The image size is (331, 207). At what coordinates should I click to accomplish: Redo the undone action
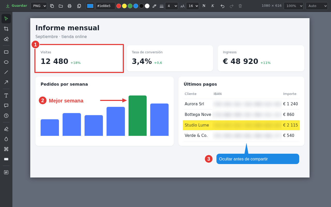231,6
